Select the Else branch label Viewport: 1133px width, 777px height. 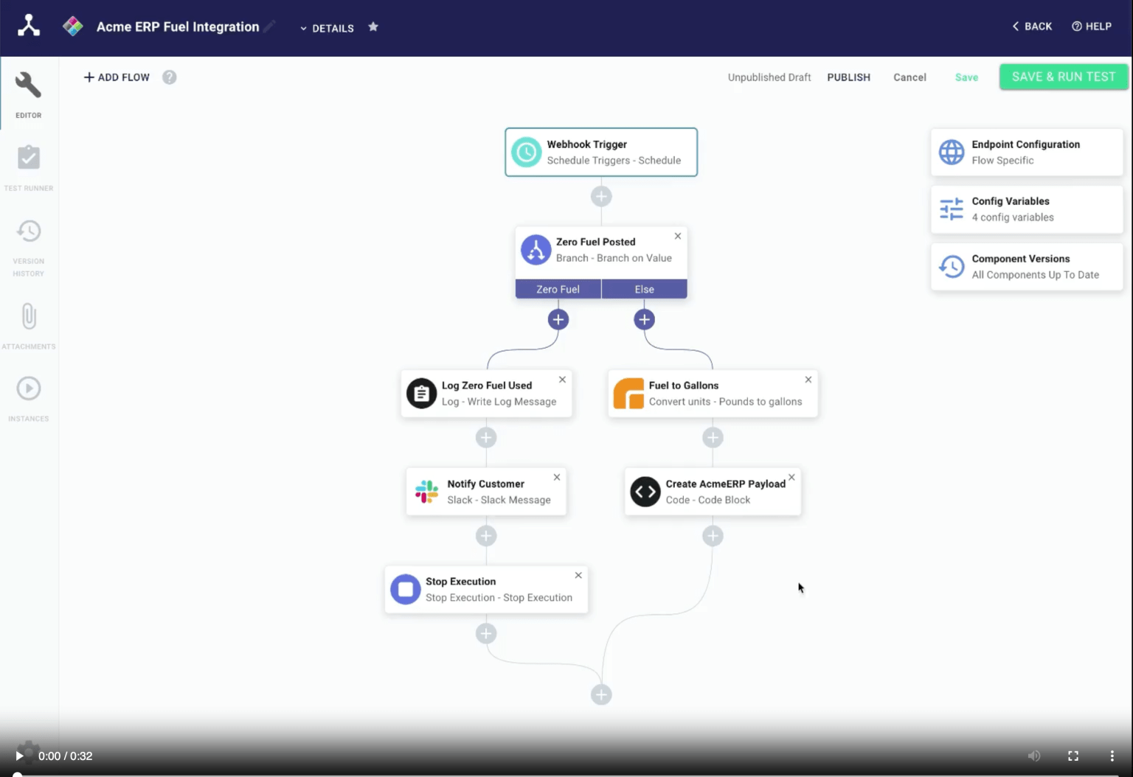[643, 288]
